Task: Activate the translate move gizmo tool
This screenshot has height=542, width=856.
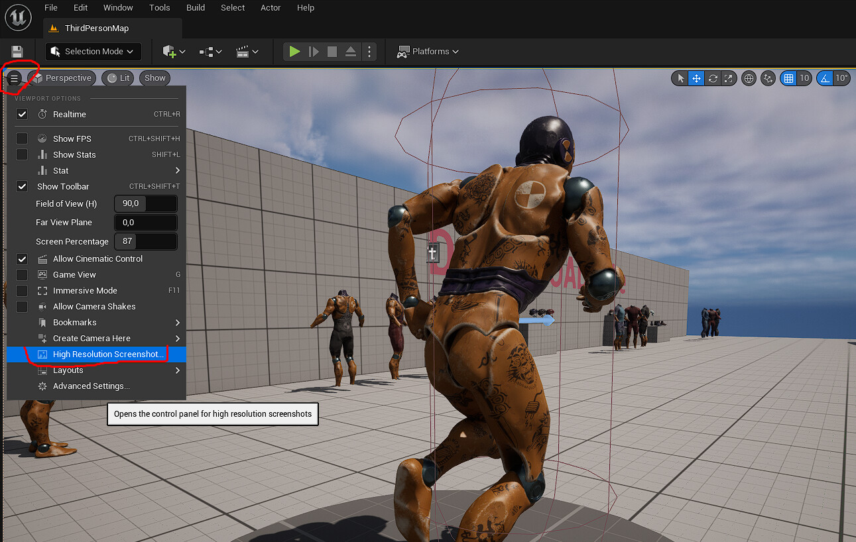Action: 696,78
